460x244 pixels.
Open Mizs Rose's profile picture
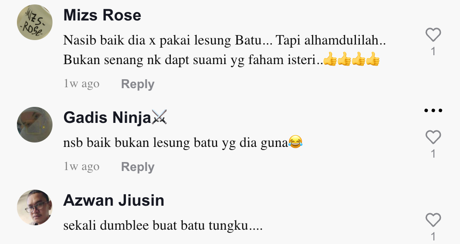pos(35,22)
